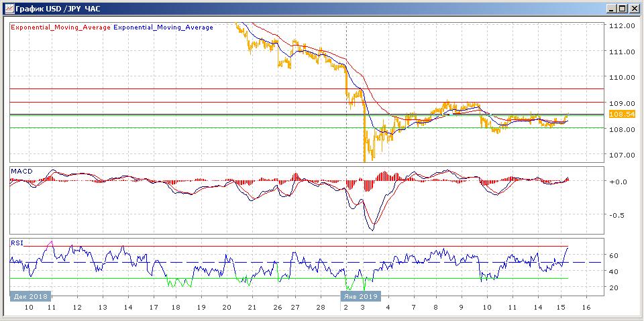The height and width of the screenshot is (321, 644).
Task: Click the current price tag 108.54
Action: click(621, 115)
